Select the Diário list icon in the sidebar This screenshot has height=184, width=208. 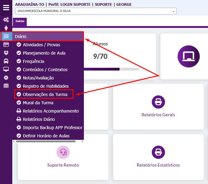[x=6, y=36]
